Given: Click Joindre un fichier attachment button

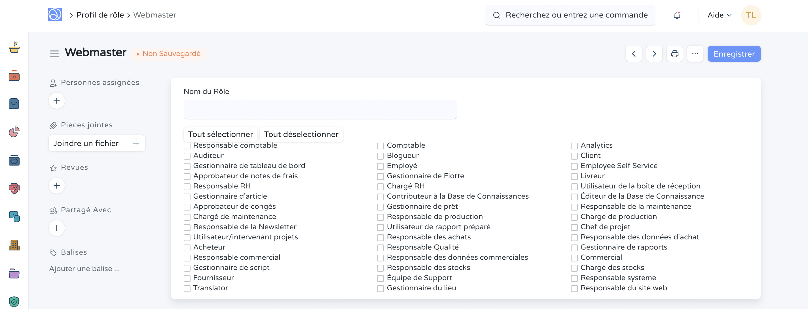Looking at the screenshot, I should coord(97,143).
